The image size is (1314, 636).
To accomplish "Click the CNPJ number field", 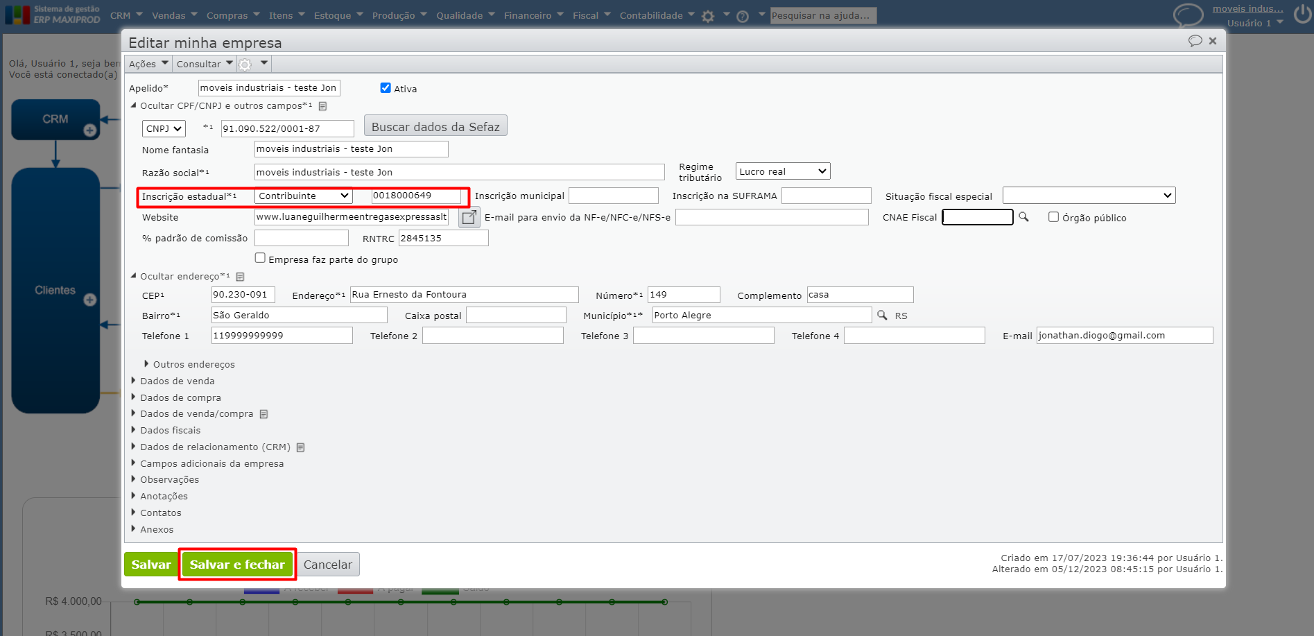I will 288,128.
